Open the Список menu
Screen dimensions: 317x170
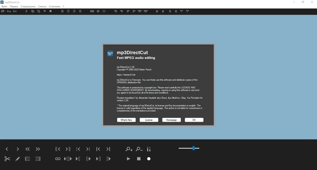42,6
